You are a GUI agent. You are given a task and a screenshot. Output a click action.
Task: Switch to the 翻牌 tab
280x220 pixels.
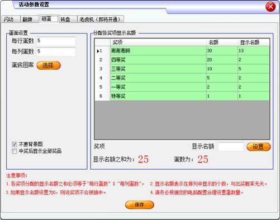pos(30,19)
